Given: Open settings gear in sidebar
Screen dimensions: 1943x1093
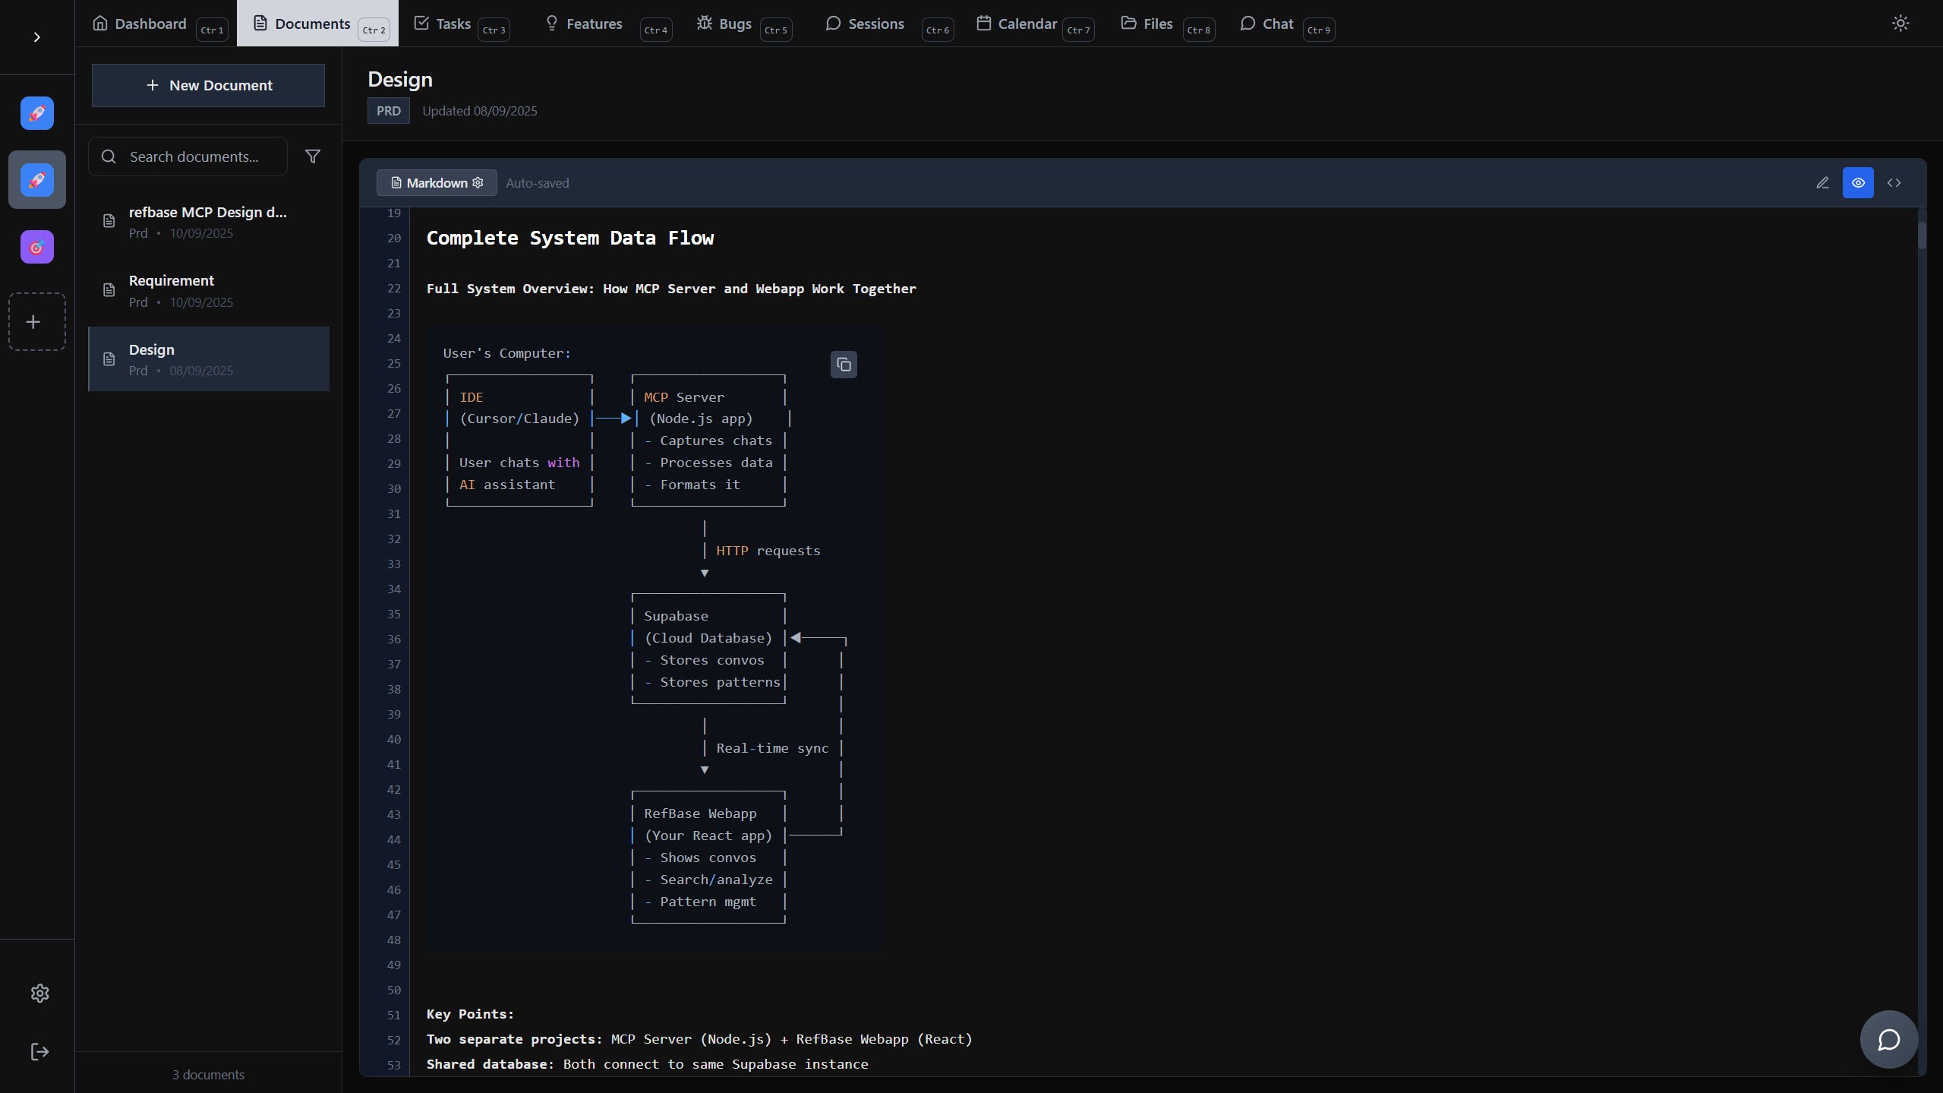Looking at the screenshot, I should coord(39,993).
